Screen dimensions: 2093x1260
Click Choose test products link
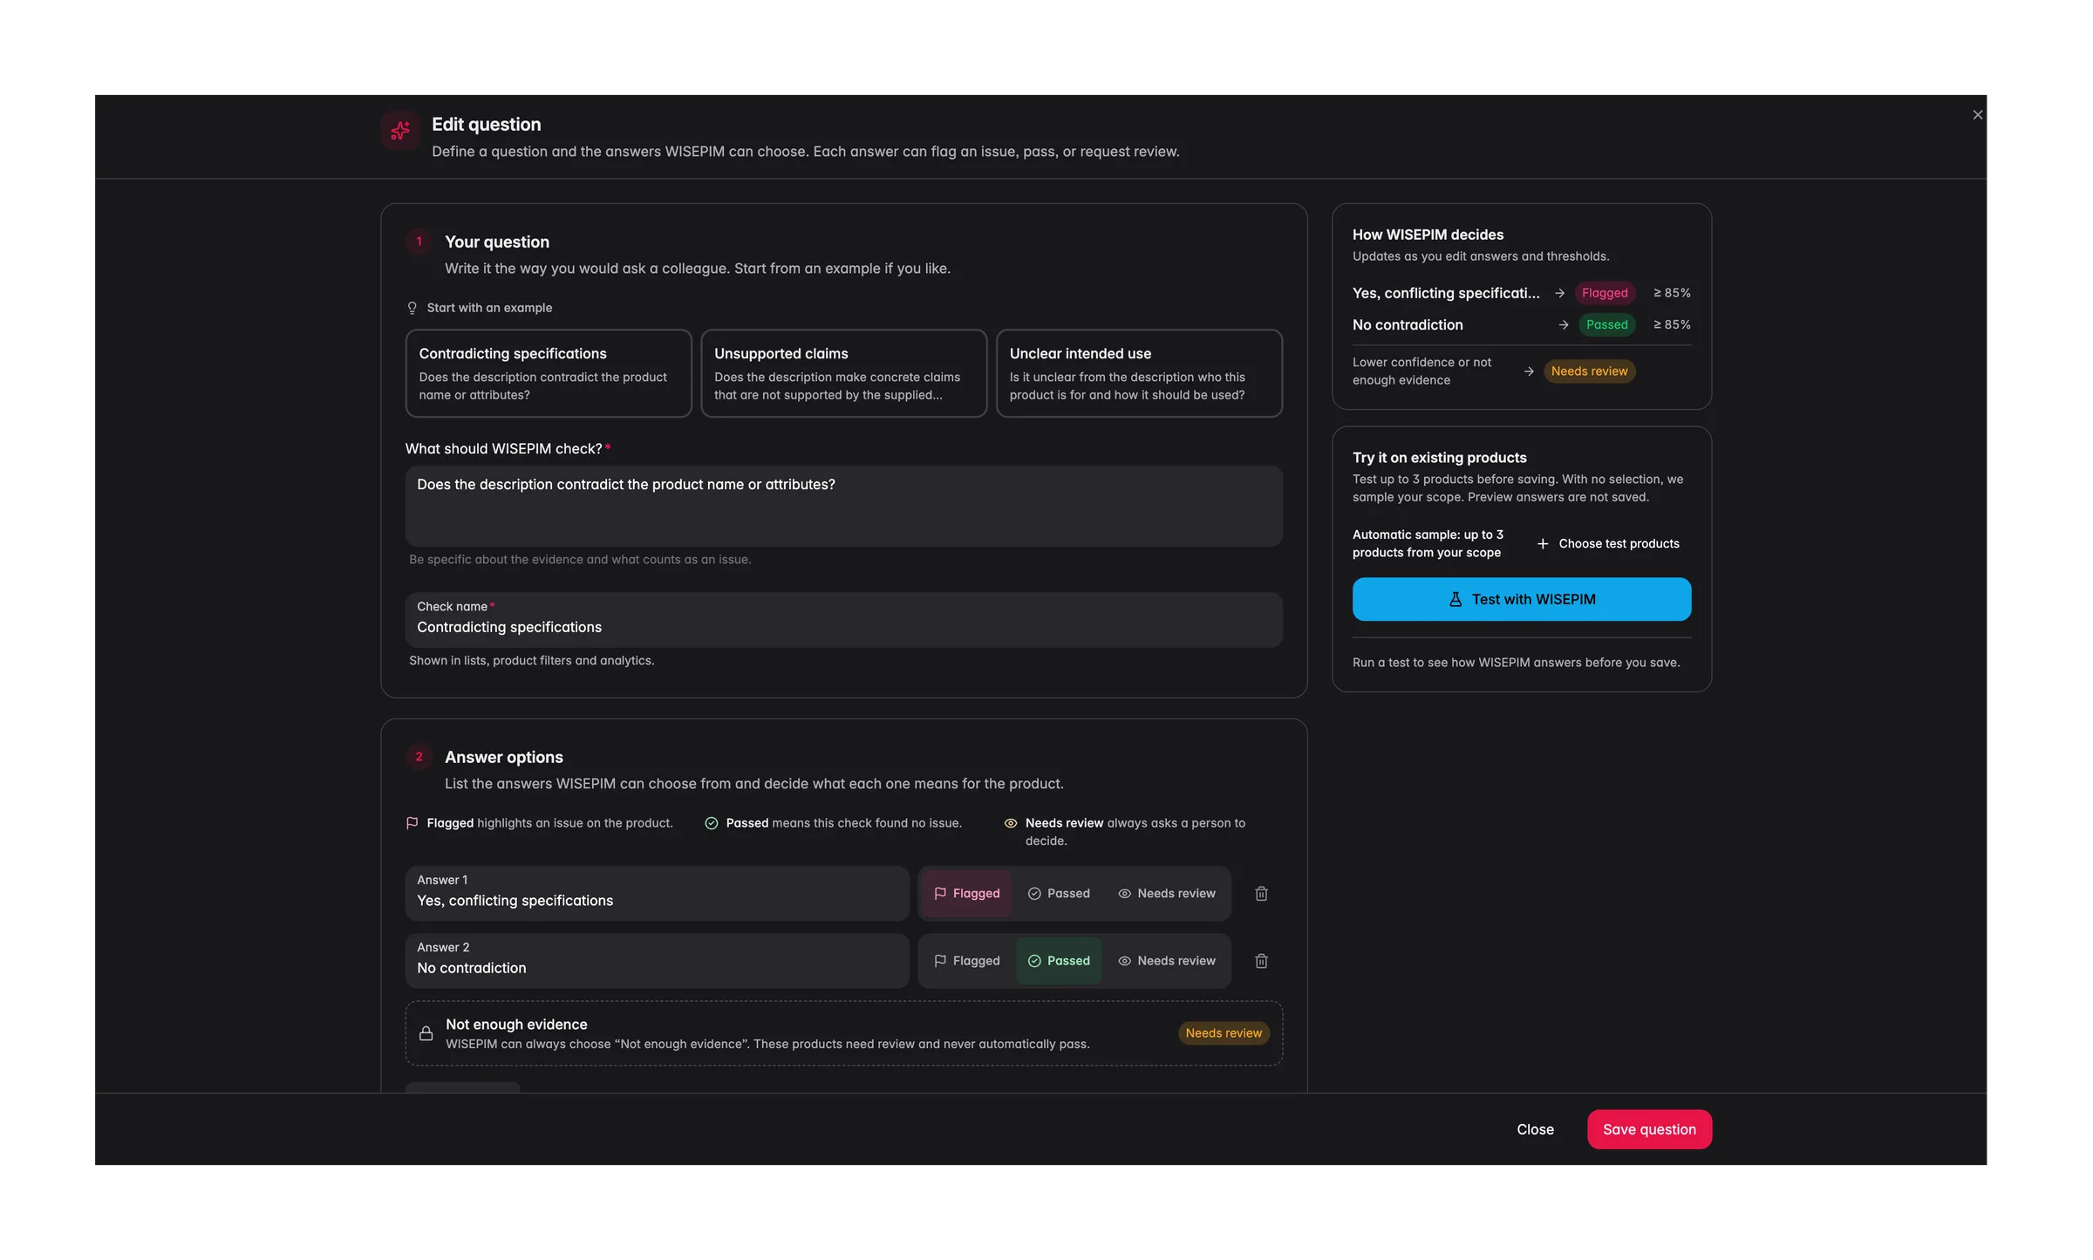[x=1608, y=543]
